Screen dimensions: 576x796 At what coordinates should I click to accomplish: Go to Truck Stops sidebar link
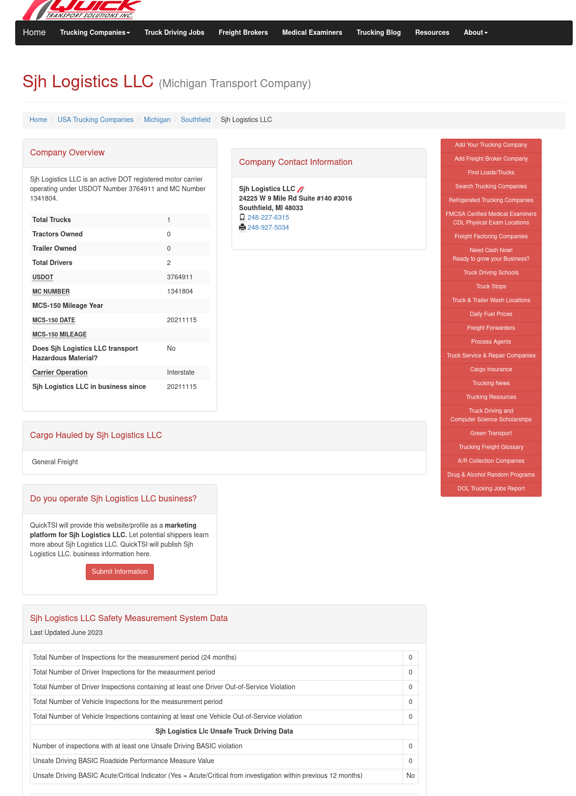coord(491,287)
